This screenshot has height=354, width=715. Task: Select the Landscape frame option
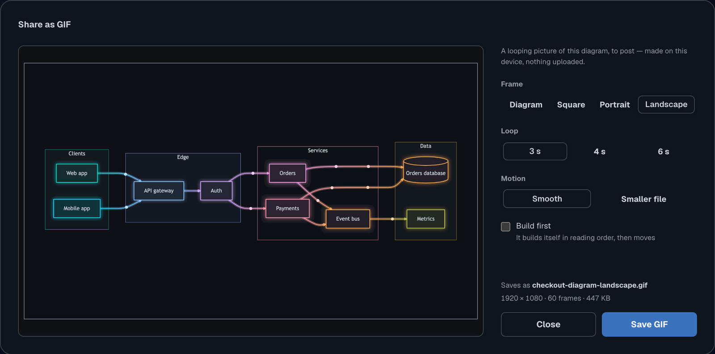(x=666, y=105)
